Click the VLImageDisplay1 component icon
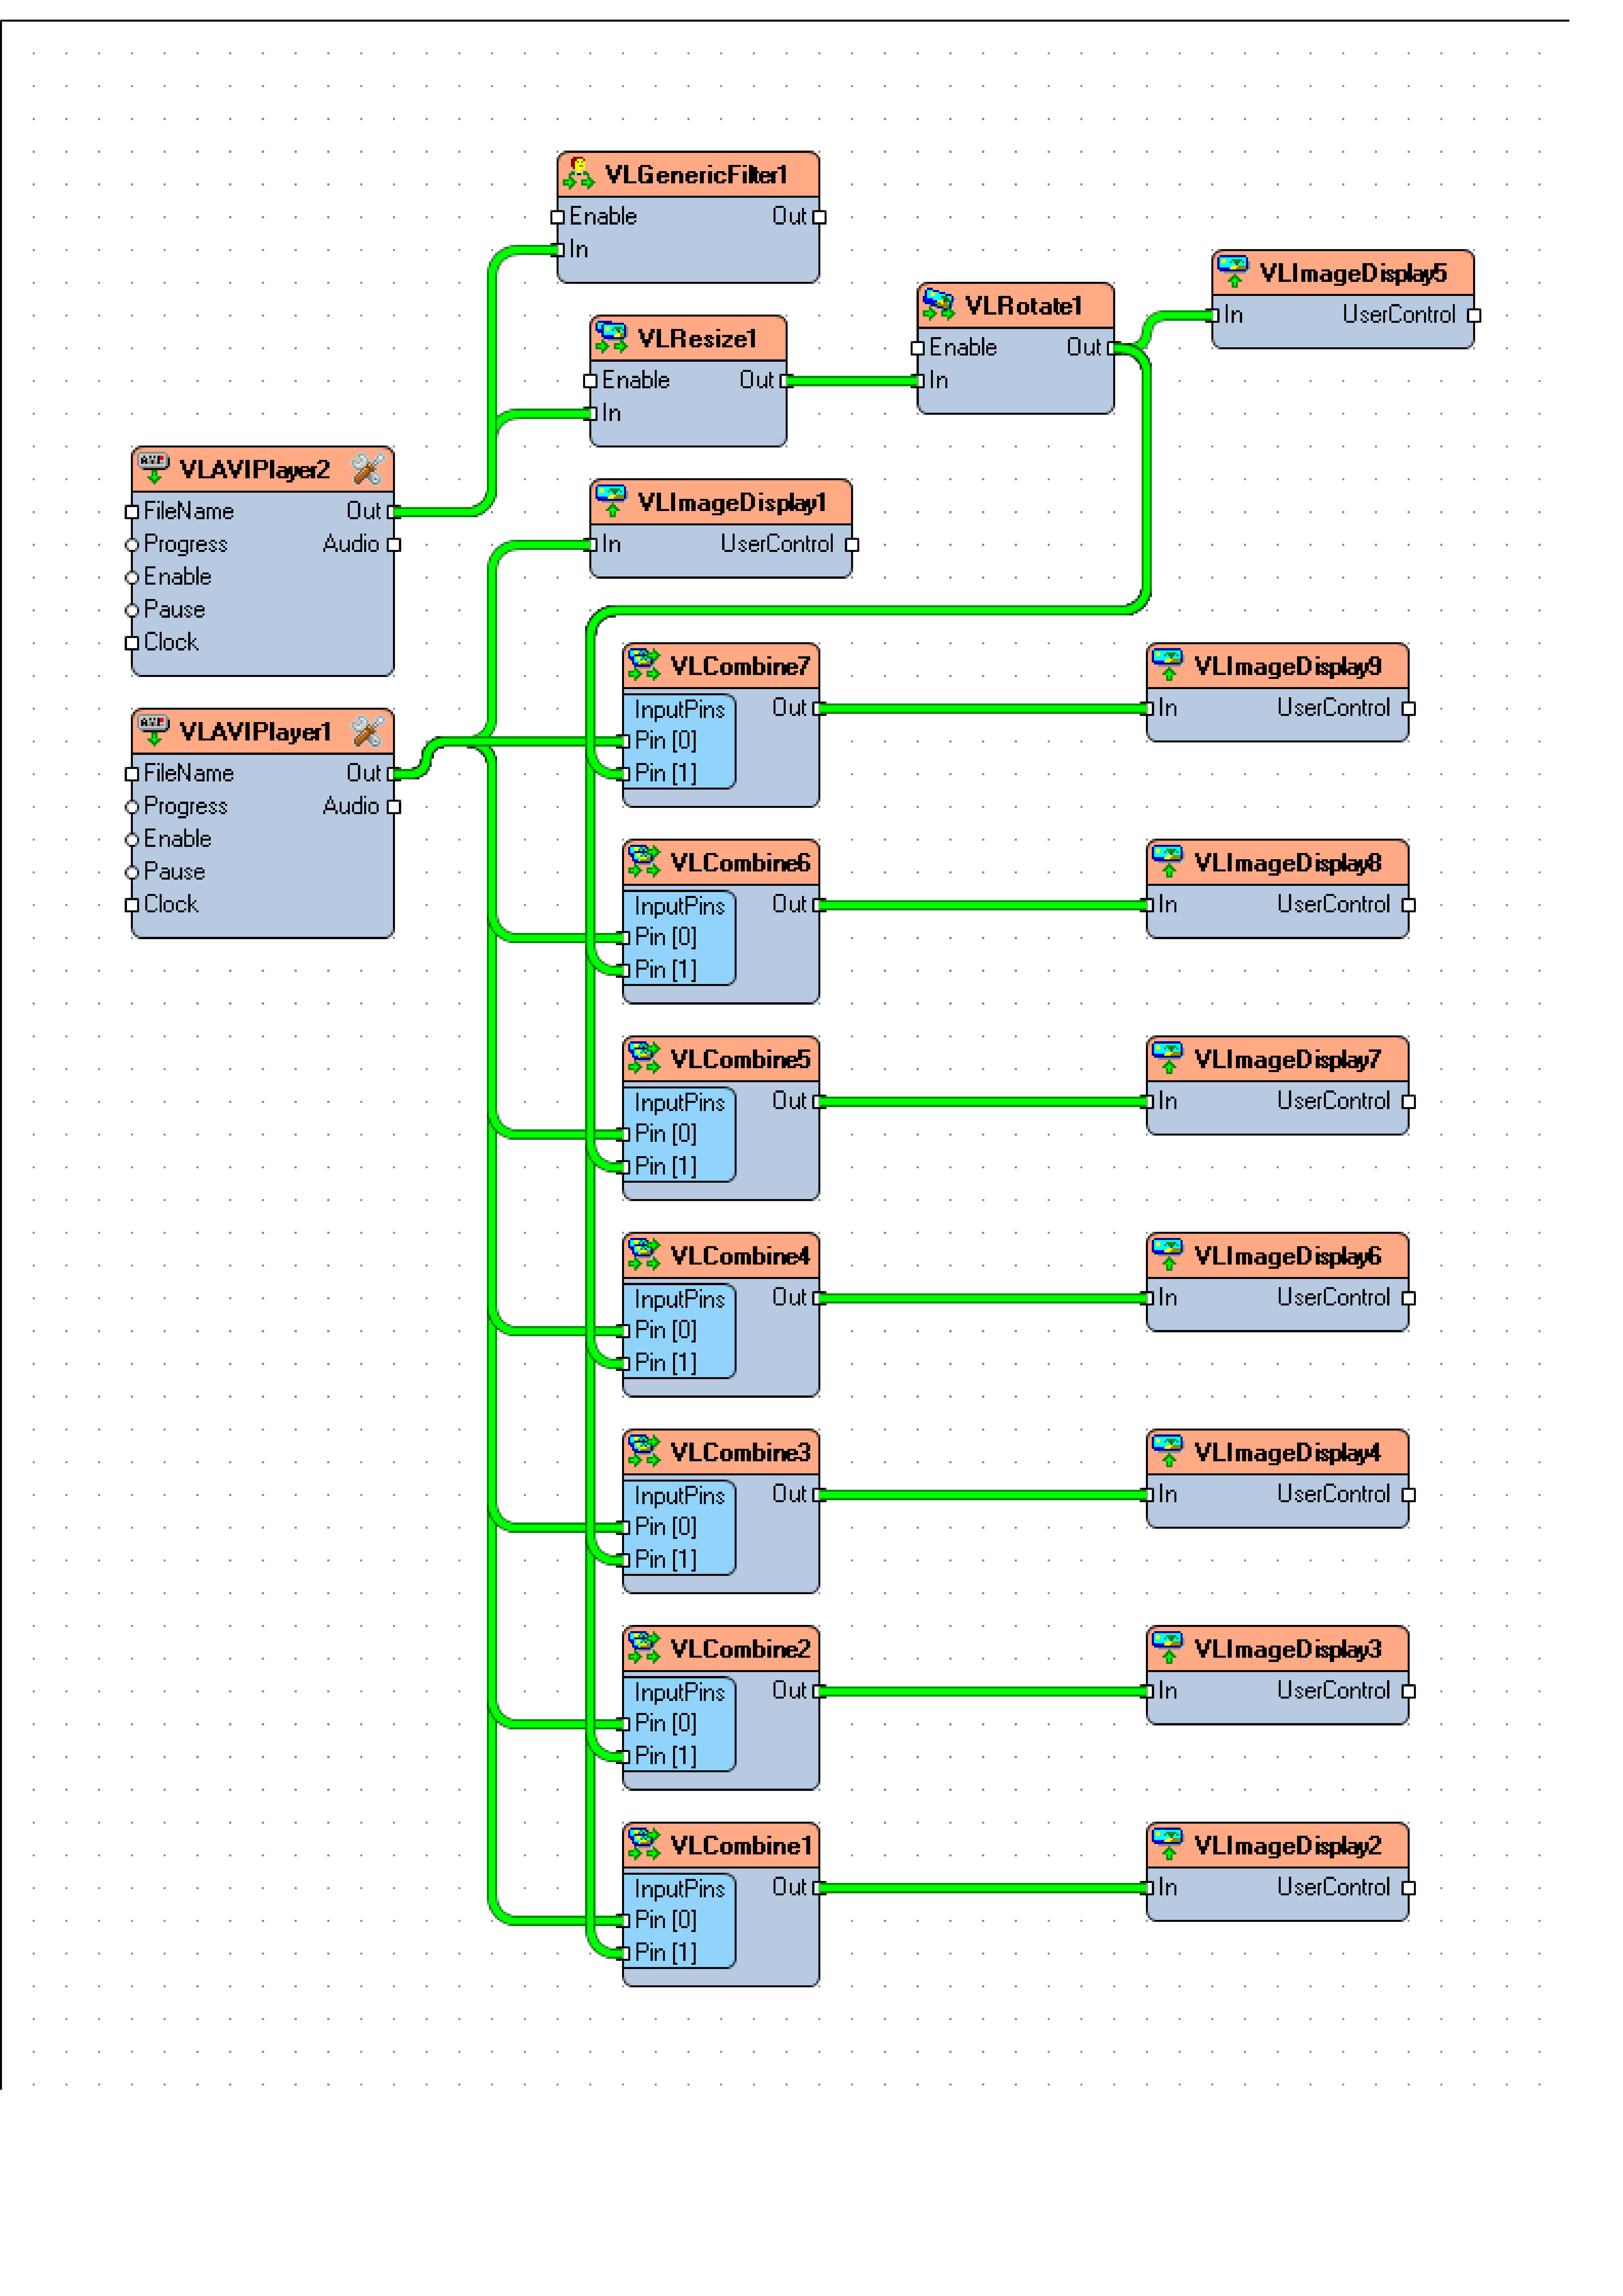This screenshot has height=2296, width=1623. (x=612, y=501)
